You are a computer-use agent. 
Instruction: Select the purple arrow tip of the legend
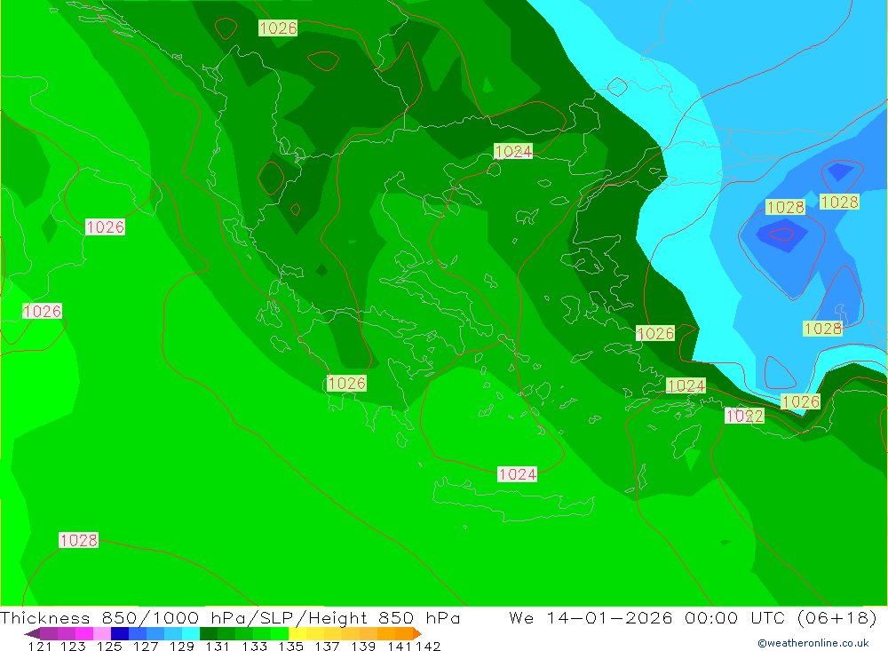32,633
